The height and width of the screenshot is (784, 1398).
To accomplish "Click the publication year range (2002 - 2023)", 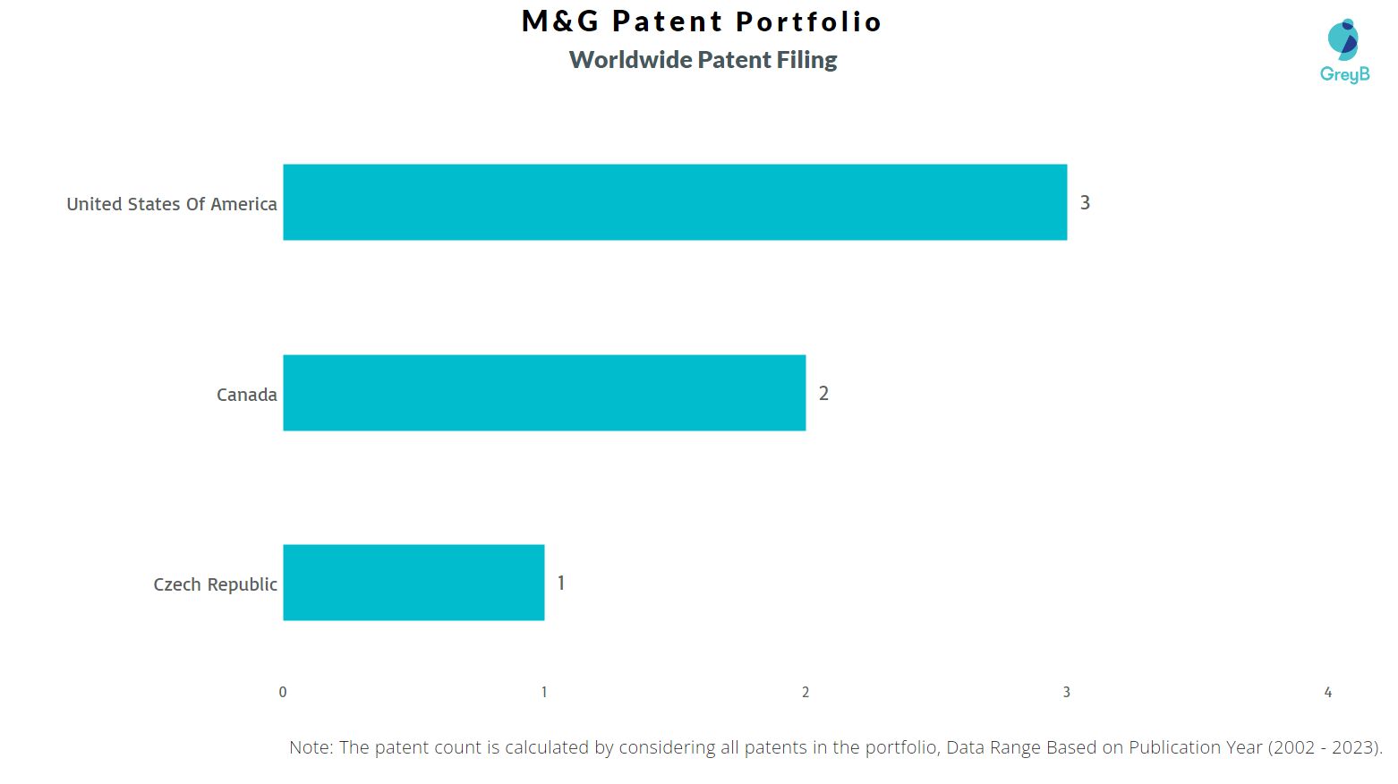I will [x=1325, y=747].
